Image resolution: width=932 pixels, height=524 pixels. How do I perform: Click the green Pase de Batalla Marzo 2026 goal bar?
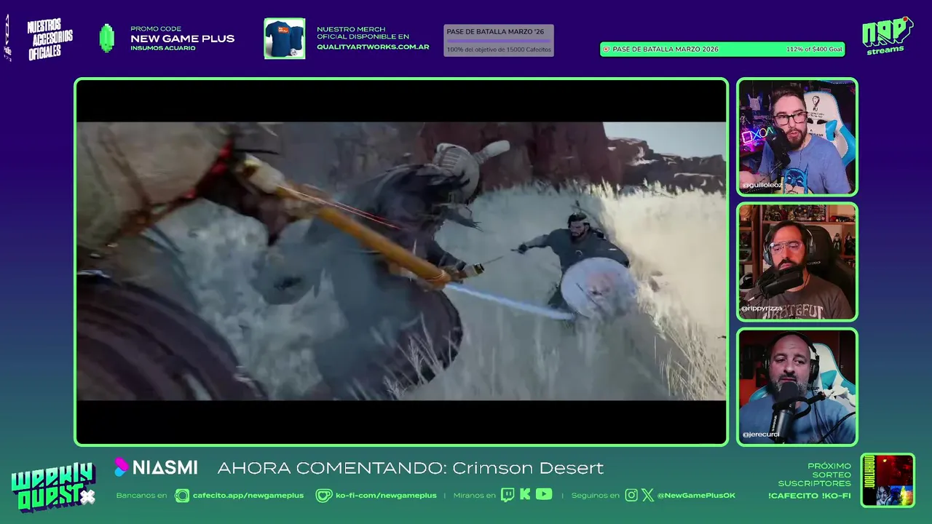coord(722,49)
